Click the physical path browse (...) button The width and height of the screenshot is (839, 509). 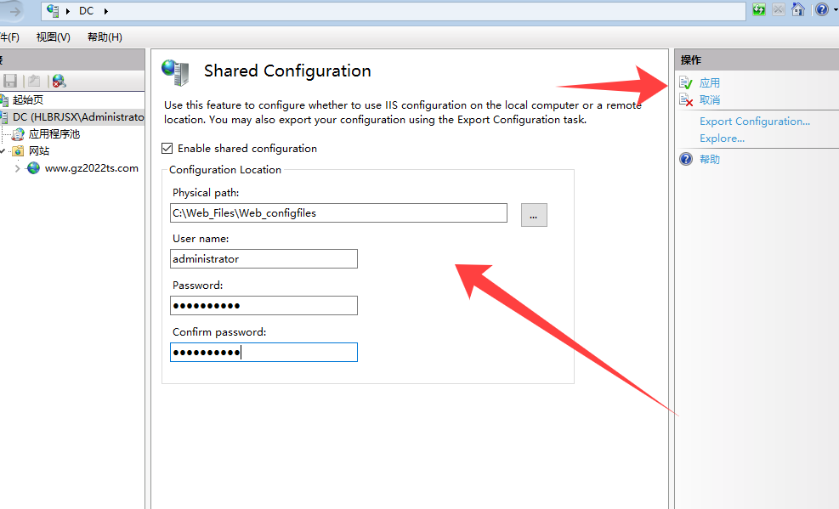coord(534,215)
